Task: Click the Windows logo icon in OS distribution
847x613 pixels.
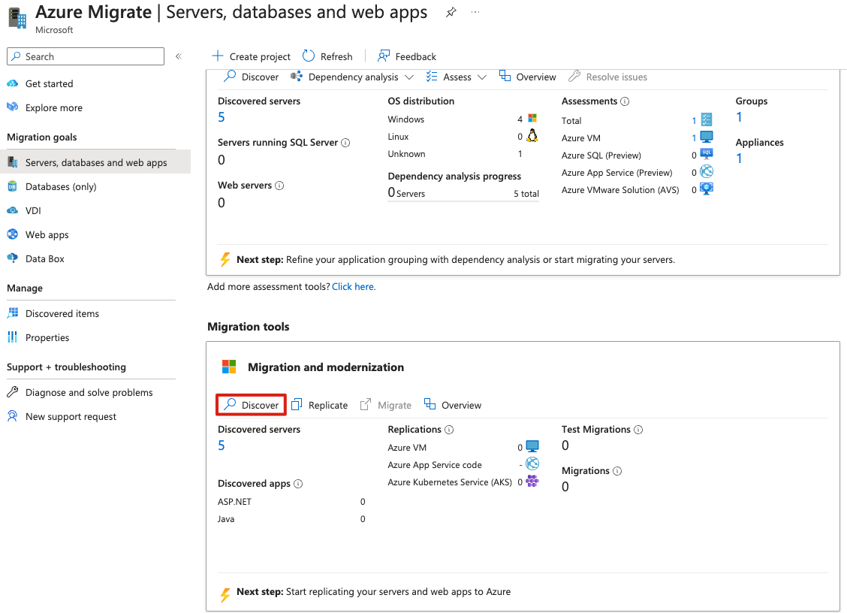Action: [x=532, y=118]
